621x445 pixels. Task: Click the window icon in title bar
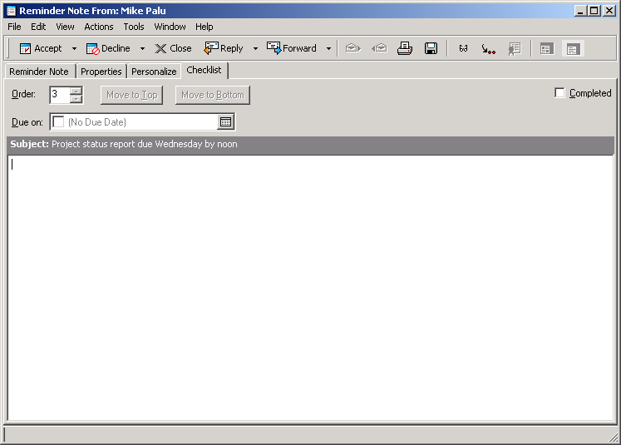[11, 11]
